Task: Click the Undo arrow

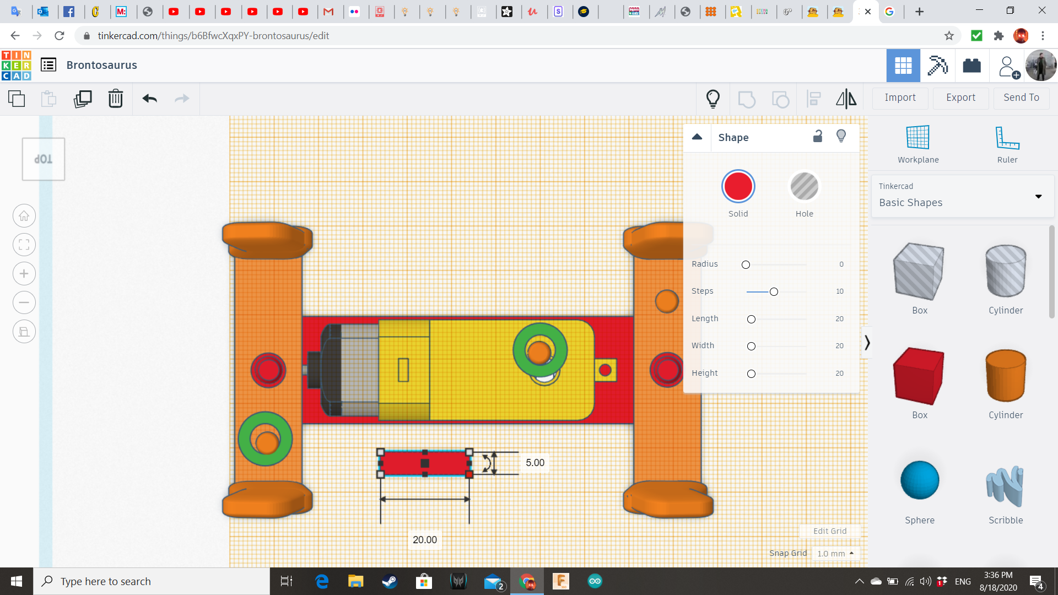Action: tap(149, 99)
